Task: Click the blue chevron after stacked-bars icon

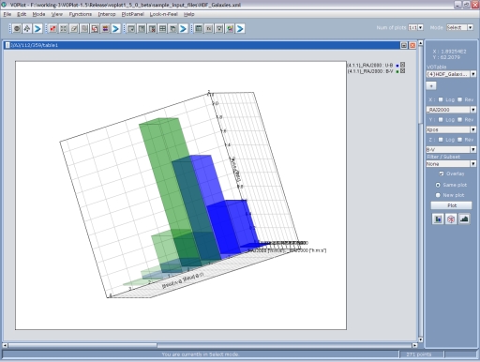Action: 115,29
